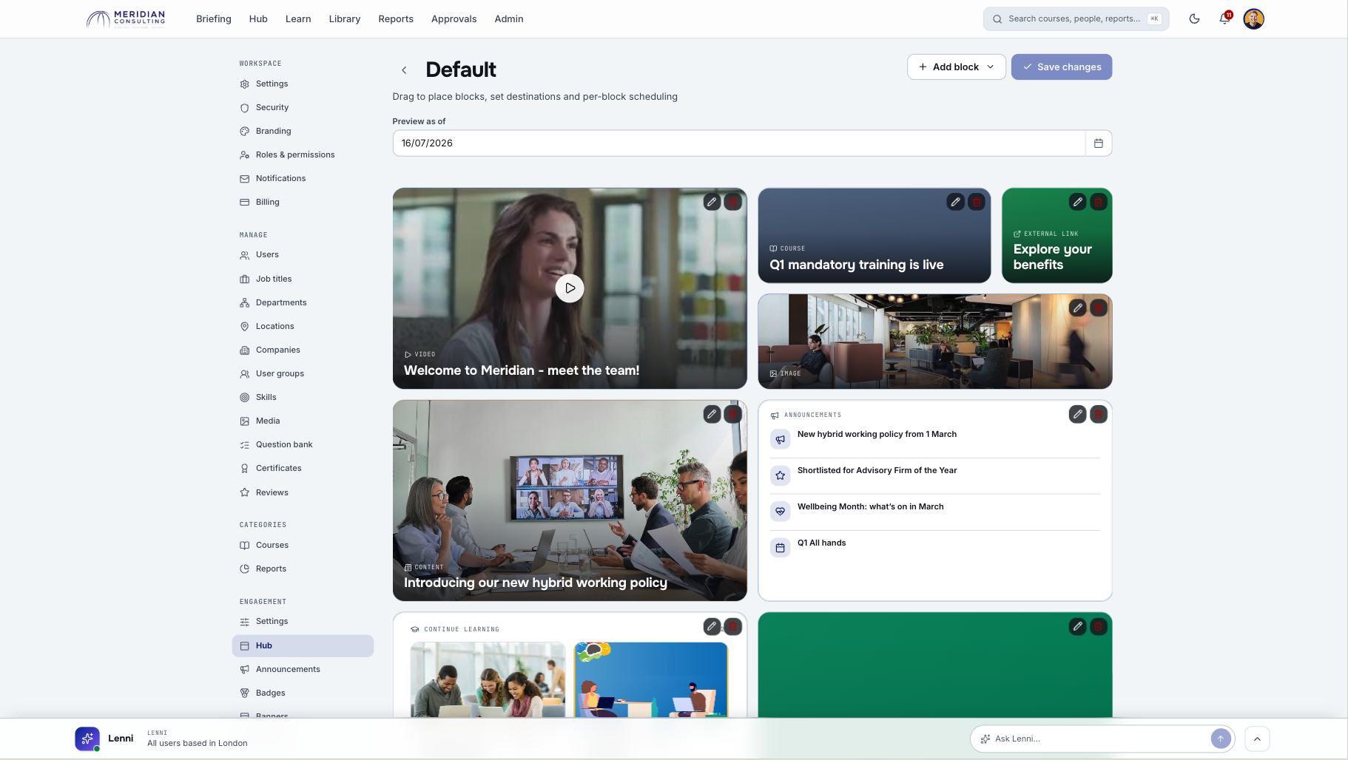Open Question bank in sidebar

[303, 445]
